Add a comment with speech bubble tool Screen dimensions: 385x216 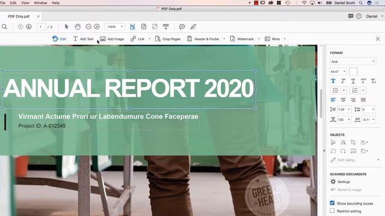click(x=182, y=26)
